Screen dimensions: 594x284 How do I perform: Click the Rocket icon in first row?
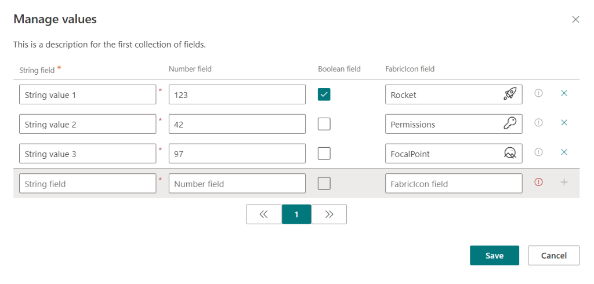tap(510, 94)
